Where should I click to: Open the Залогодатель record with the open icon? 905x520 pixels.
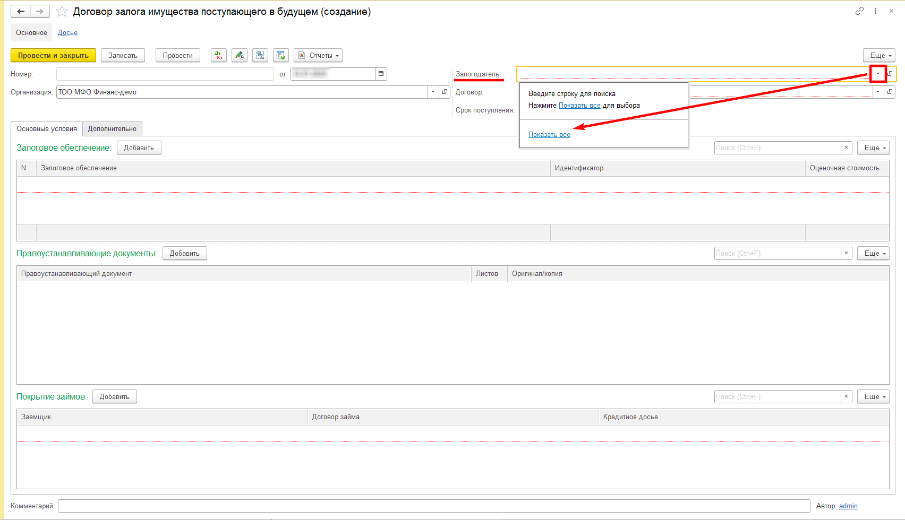coord(890,74)
